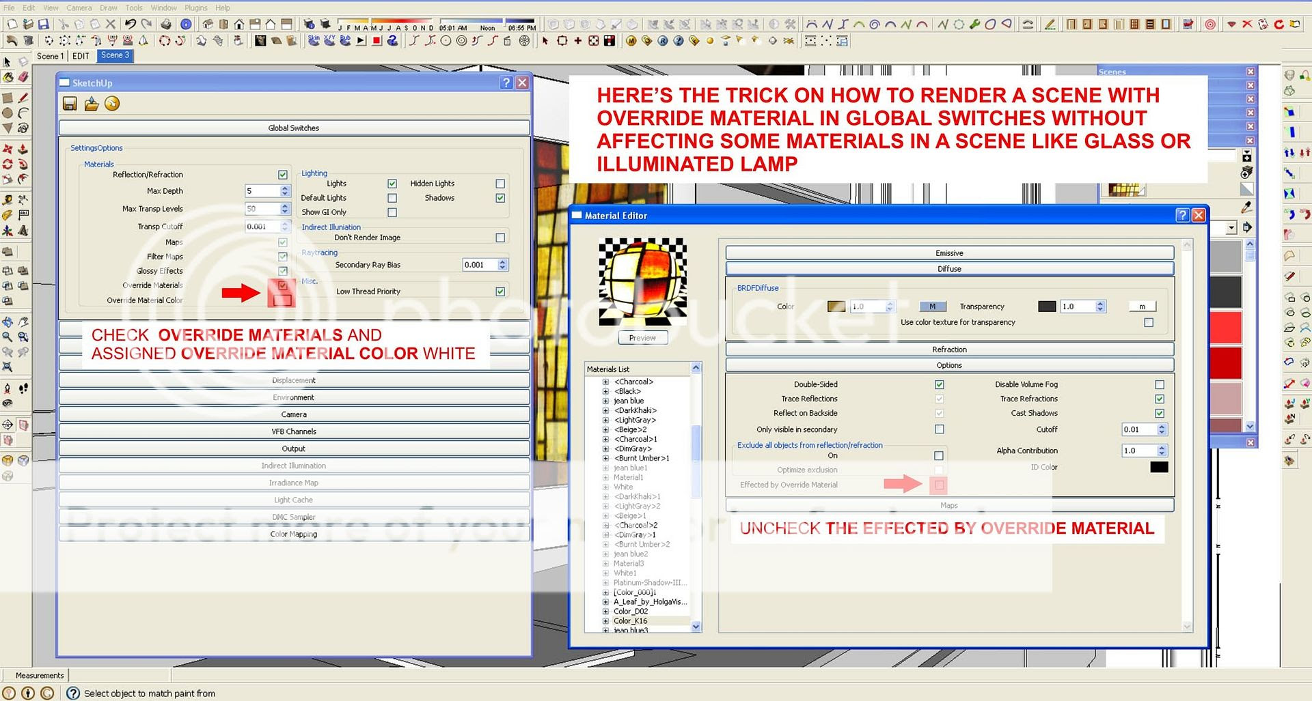This screenshot has width=1312, height=701.
Task: Expand the Emissive rollout in Material Editor
Action: pyautogui.click(x=949, y=253)
